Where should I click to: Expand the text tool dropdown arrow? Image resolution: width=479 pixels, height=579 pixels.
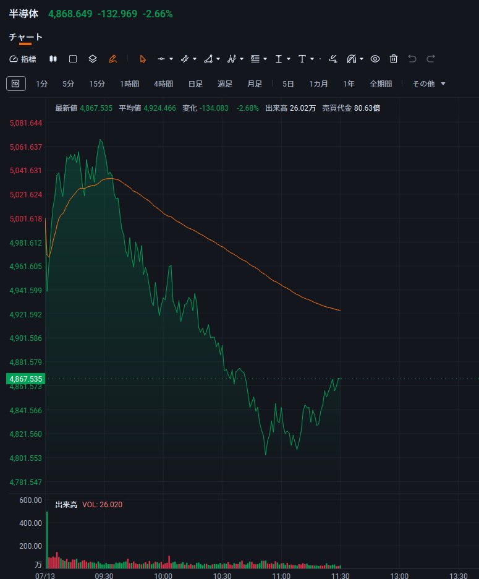[x=312, y=59]
